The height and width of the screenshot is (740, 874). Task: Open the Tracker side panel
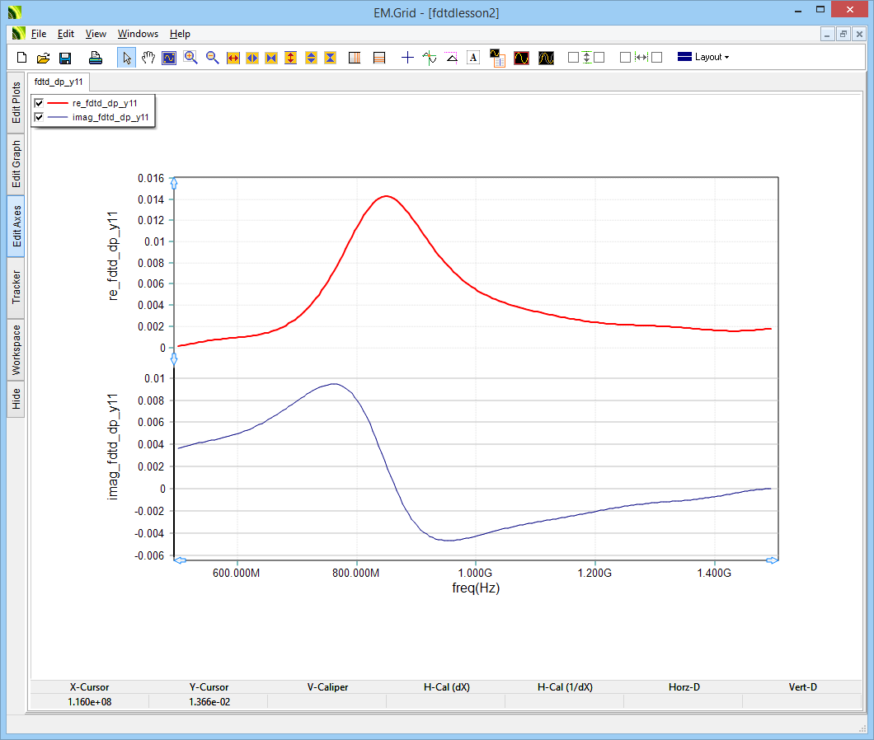(16, 287)
